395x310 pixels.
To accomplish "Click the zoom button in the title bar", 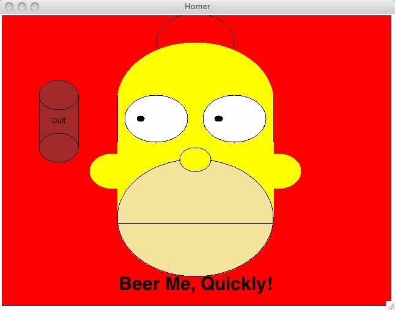I will tap(35, 7).
